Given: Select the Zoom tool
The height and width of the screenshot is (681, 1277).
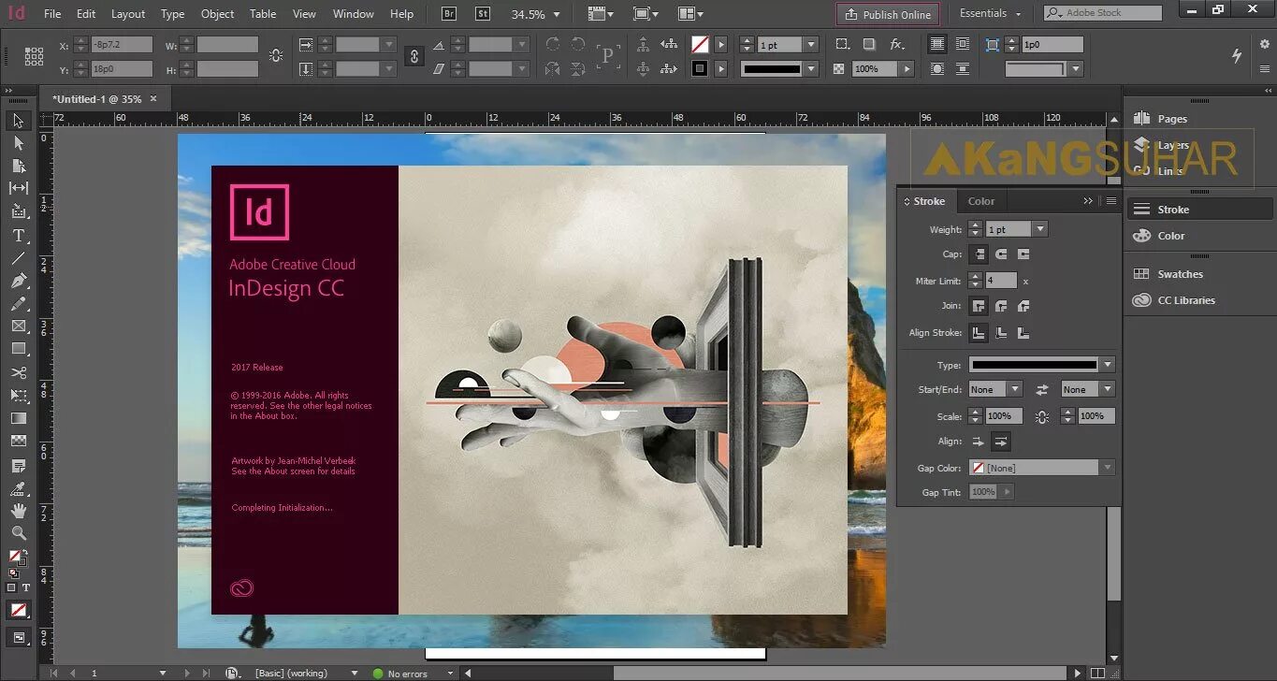Looking at the screenshot, I should tap(18, 533).
